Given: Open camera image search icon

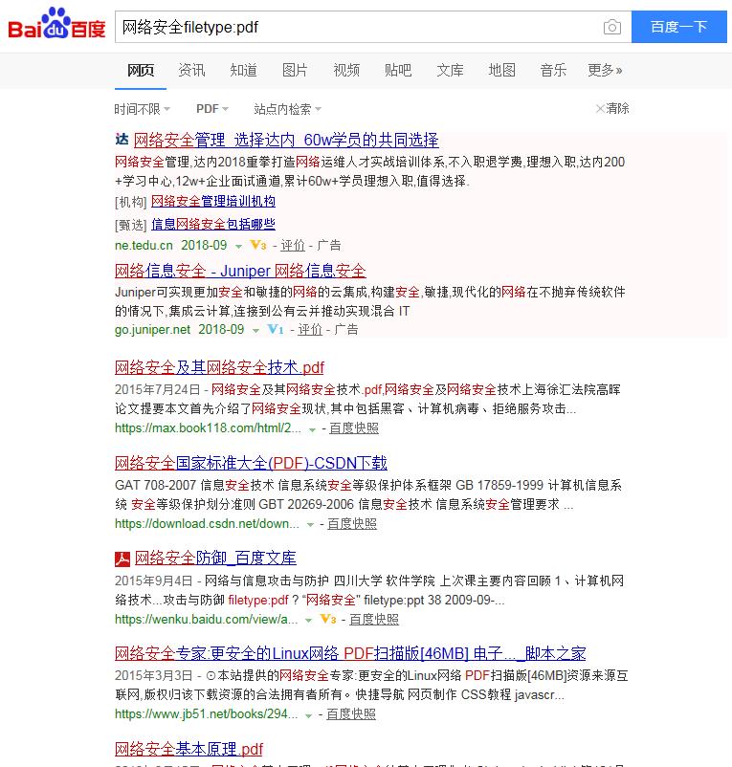Looking at the screenshot, I should [x=612, y=27].
